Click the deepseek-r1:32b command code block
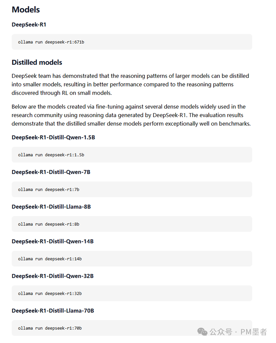Viewport: 276px width, 343px height. click(132, 293)
